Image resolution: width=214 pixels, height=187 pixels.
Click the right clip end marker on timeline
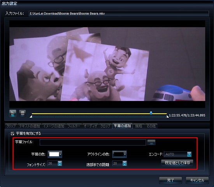(x=167, y=116)
